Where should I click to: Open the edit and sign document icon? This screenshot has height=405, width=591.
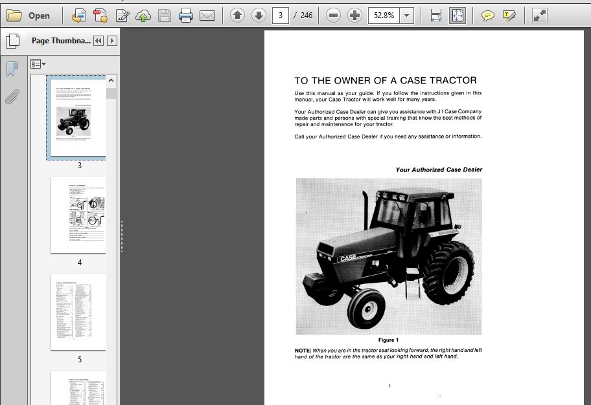[122, 16]
